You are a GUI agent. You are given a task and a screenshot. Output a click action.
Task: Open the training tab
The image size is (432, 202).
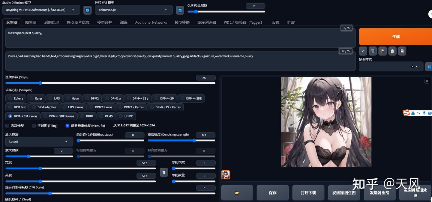pos(124,22)
